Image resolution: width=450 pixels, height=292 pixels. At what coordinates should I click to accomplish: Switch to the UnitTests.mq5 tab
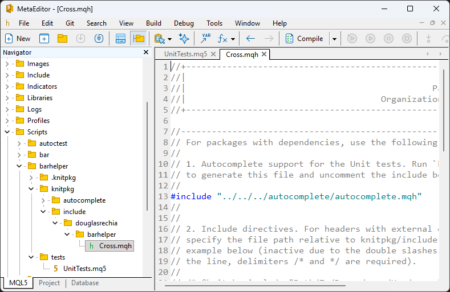point(185,55)
